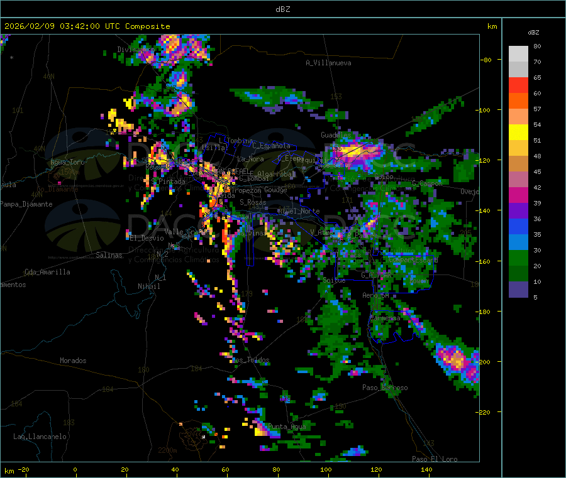Select the yellow legend swatch between 54 and 51
566x478 pixels.
click(518, 133)
